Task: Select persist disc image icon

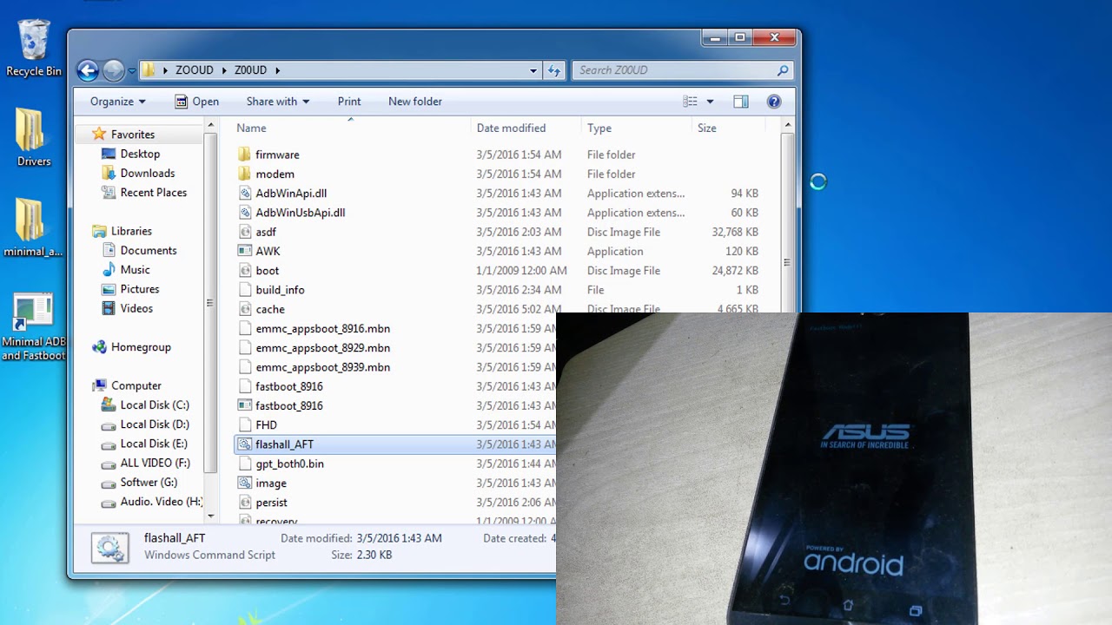Action: pyautogui.click(x=245, y=503)
